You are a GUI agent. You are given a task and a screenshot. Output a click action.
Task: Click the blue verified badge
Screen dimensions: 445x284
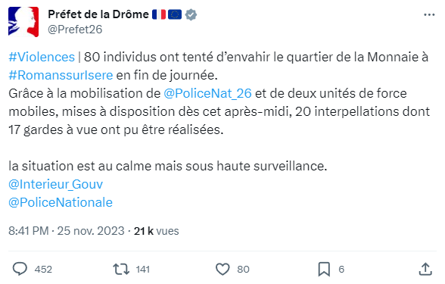[x=191, y=14]
